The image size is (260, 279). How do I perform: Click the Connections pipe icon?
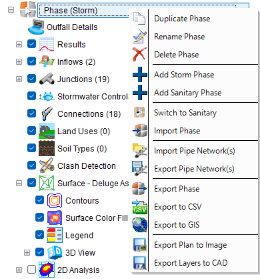(47, 113)
